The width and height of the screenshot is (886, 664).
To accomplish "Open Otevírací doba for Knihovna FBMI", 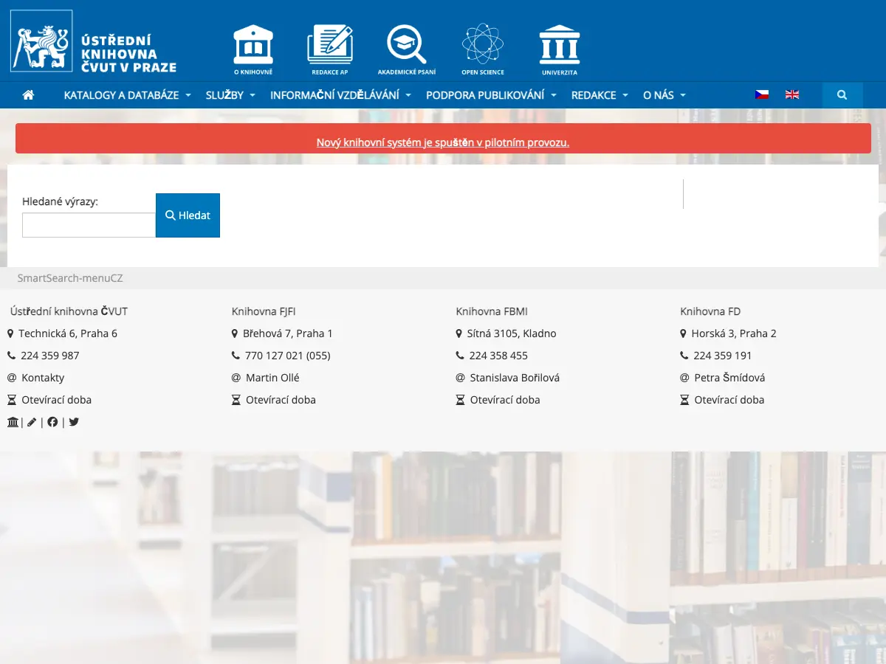I will coord(505,400).
